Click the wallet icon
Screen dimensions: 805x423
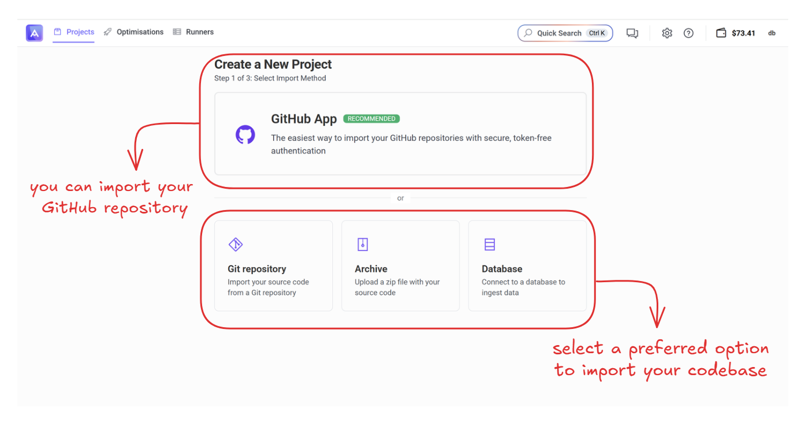coord(721,33)
